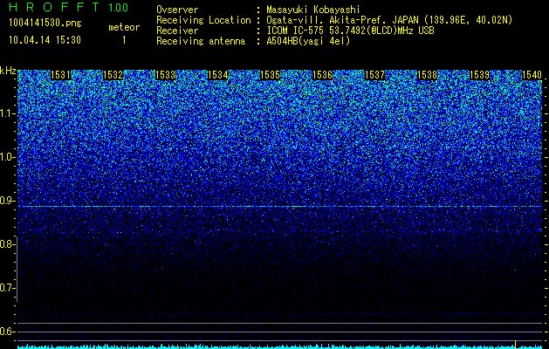Click the 0.7 kHz axis label
This screenshot has height=349, width=549.
[x=8, y=288]
